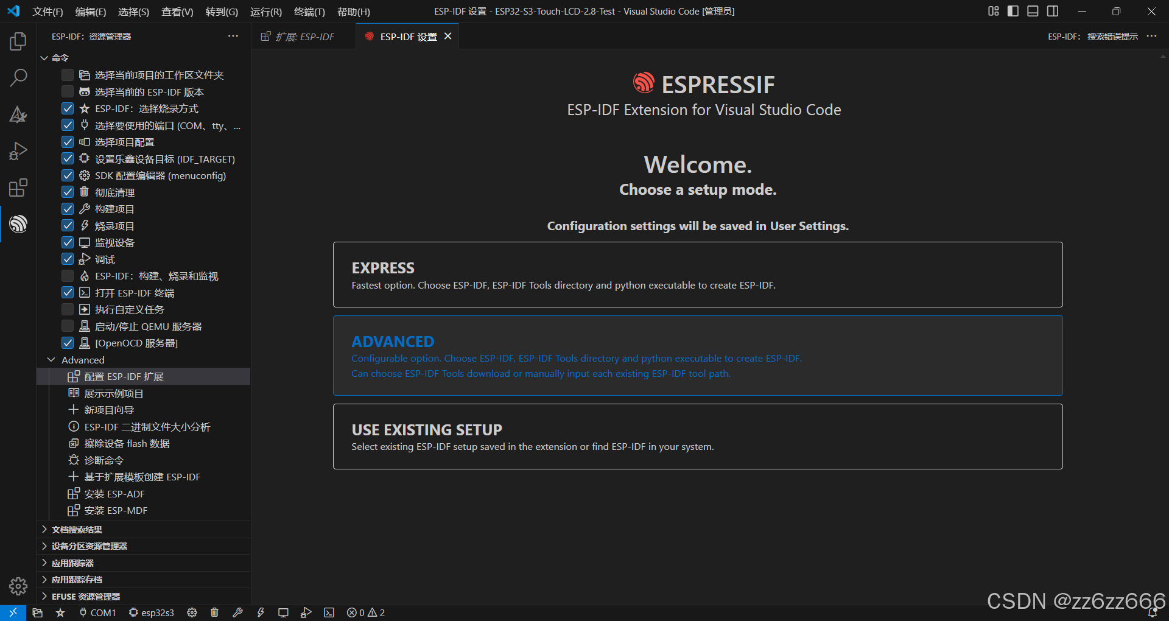Viewport: 1169px width, 621px height.
Task: Toggle the primary side bar layout icon
Action: click(1013, 11)
